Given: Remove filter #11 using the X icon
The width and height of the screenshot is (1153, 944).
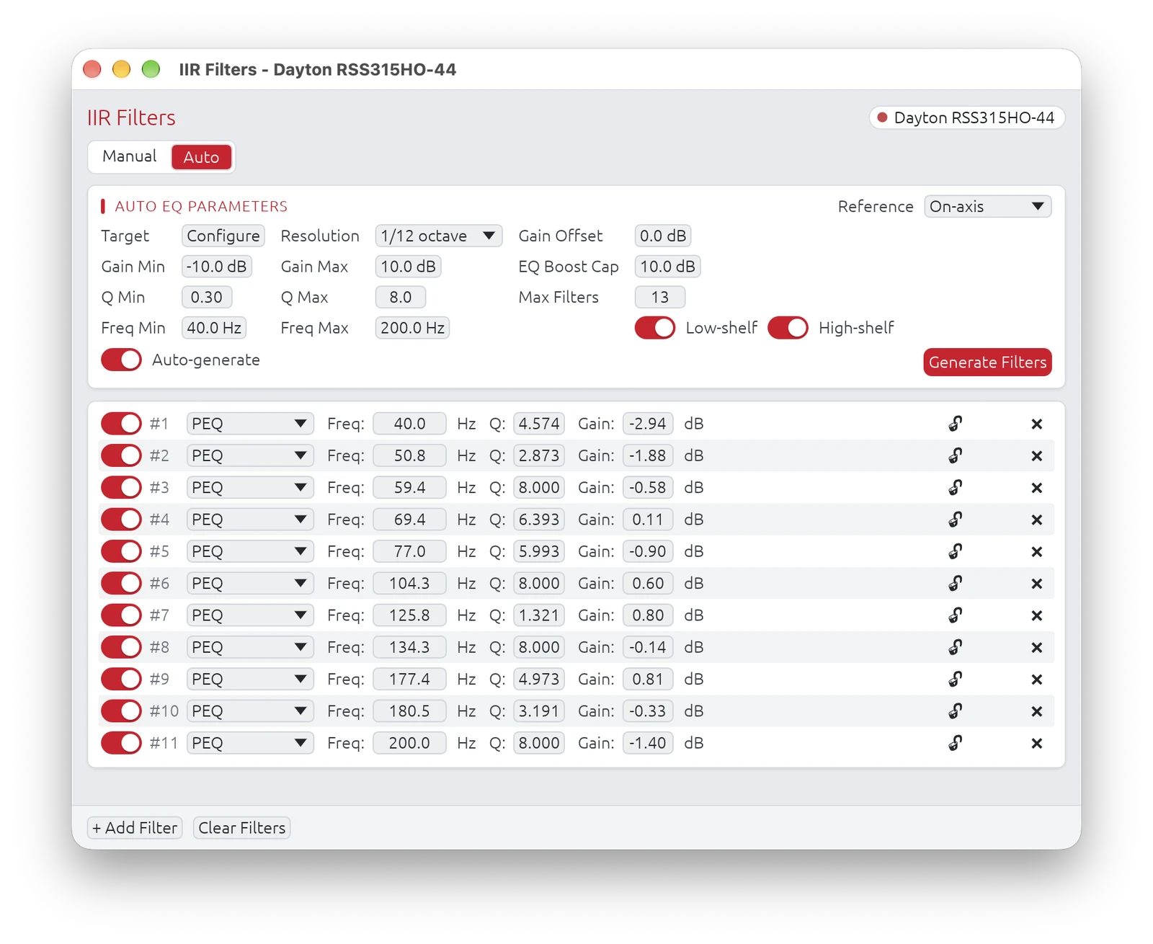Looking at the screenshot, I should pos(1037,744).
